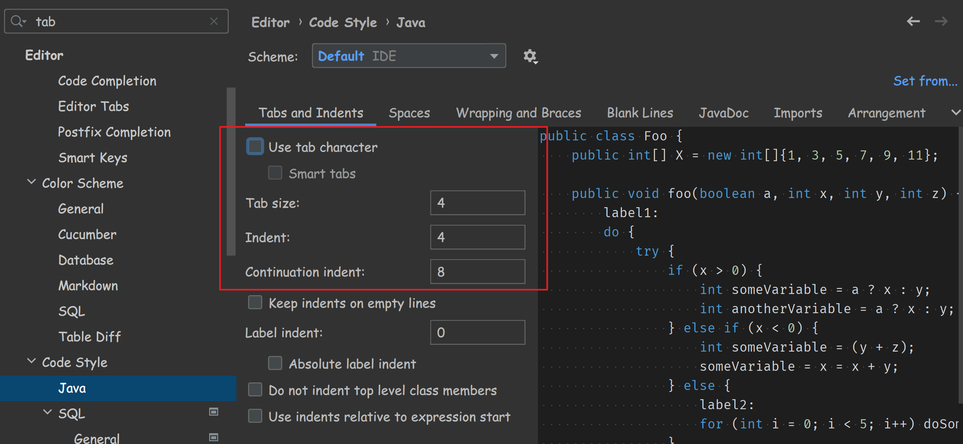Image resolution: width=963 pixels, height=444 pixels.
Task: Click the search magnifier icon in settings search
Action: [18, 21]
